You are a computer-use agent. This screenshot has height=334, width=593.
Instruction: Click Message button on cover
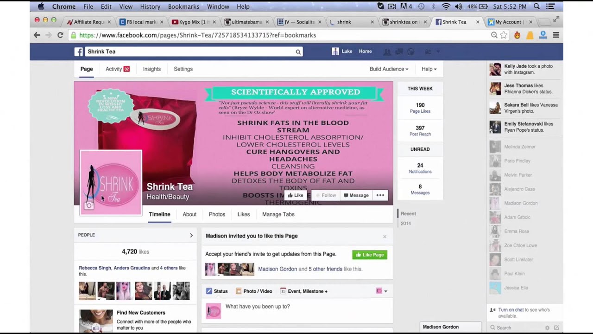(x=356, y=195)
